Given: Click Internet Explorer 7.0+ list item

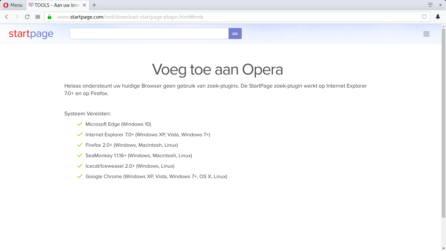Looking at the screenshot, I should tap(148, 135).
